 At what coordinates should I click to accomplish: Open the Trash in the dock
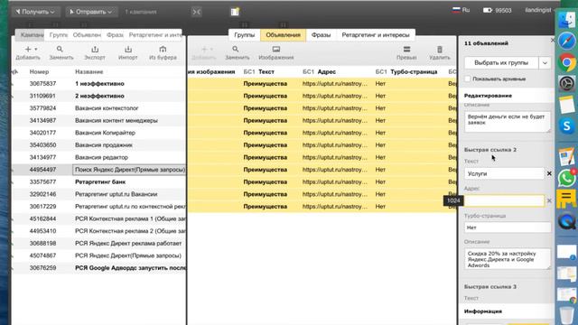[566, 315]
